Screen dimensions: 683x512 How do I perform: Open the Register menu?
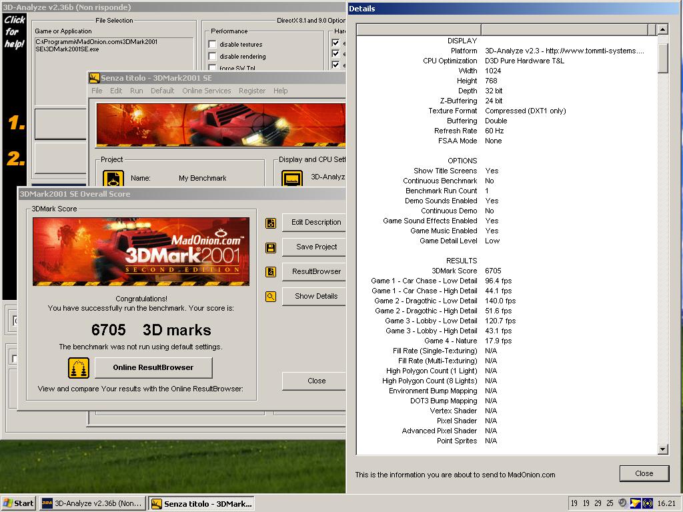pos(251,91)
